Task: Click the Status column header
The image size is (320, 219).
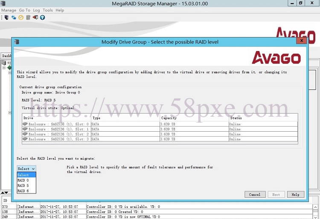Action: pyautogui.click(x=263, y=118)
